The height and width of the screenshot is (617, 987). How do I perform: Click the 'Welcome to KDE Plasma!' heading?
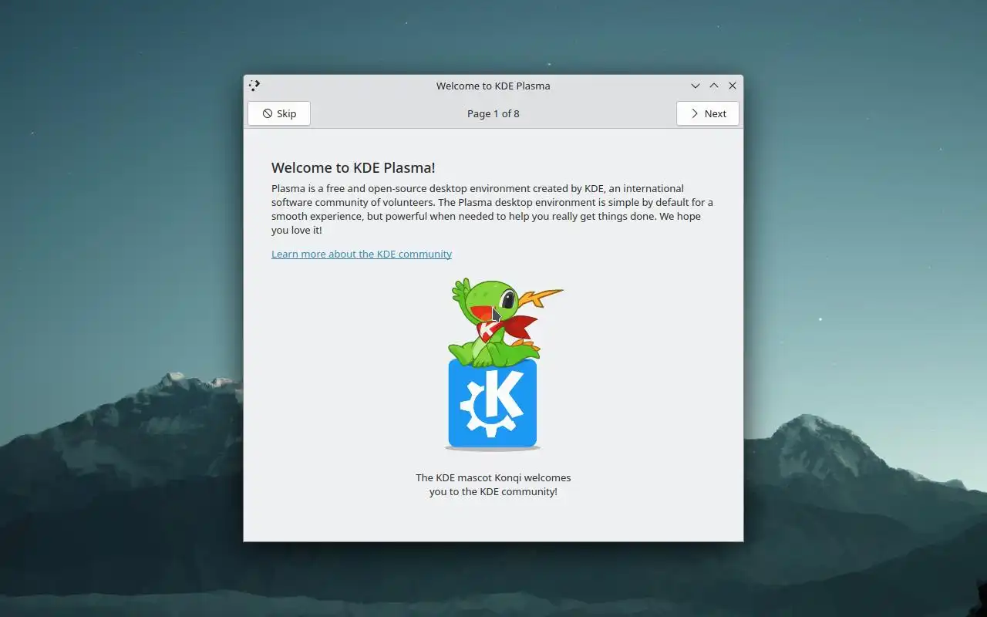coord(353,167)
